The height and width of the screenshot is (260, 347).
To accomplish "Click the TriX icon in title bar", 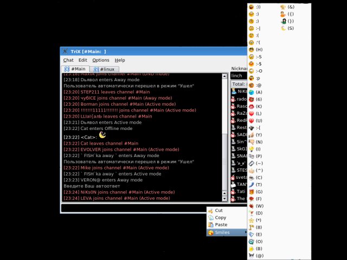I will pos(65,51).
